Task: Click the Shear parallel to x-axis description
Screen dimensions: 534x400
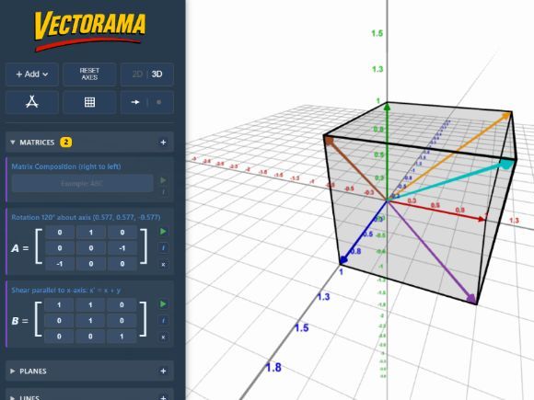Action: [65, 291]
